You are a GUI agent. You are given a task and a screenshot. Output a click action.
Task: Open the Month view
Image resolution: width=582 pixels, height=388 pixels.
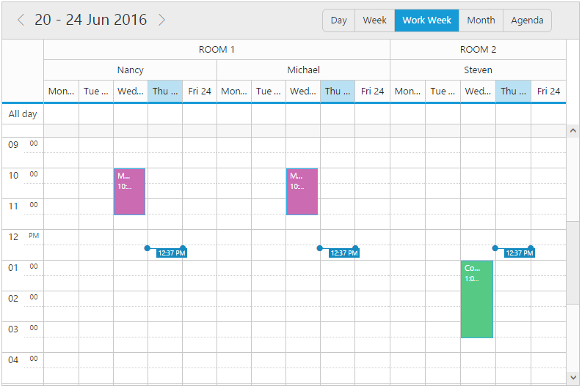[x=481, y=20]
